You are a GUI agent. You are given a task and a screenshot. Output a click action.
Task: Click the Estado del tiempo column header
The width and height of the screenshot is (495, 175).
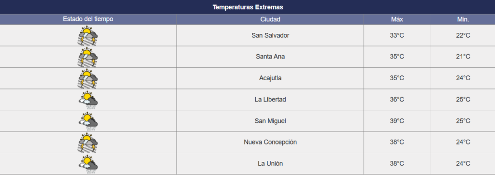pos(88,19)
